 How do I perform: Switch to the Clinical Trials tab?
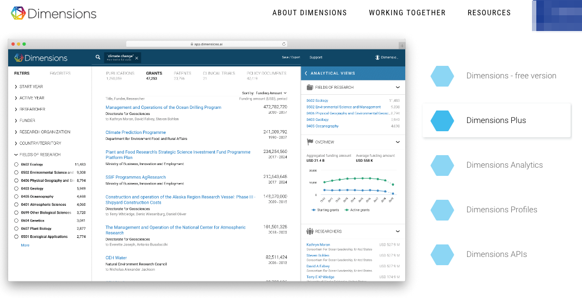[219, 76]
